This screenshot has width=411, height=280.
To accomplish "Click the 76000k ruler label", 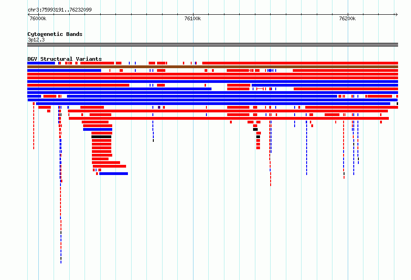I will coord(38,18).
